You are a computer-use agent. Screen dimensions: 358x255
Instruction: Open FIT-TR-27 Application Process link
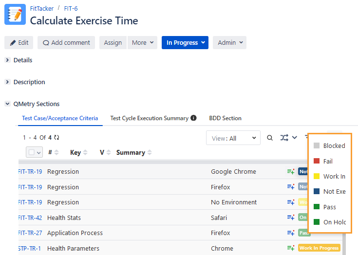(30, 233)
